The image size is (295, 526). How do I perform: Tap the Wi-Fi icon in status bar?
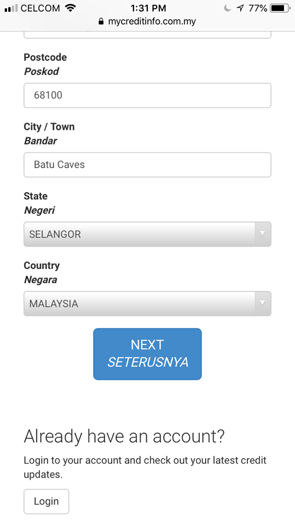71,8
